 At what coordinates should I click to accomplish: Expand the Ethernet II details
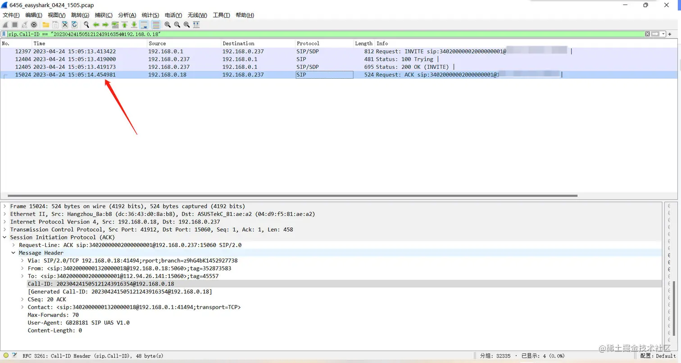(x=5, y=214)
